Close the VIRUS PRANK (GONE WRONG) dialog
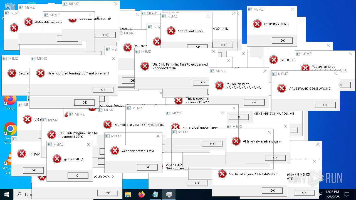Screen dimensions: 356x200 click(x=335, y=74)
